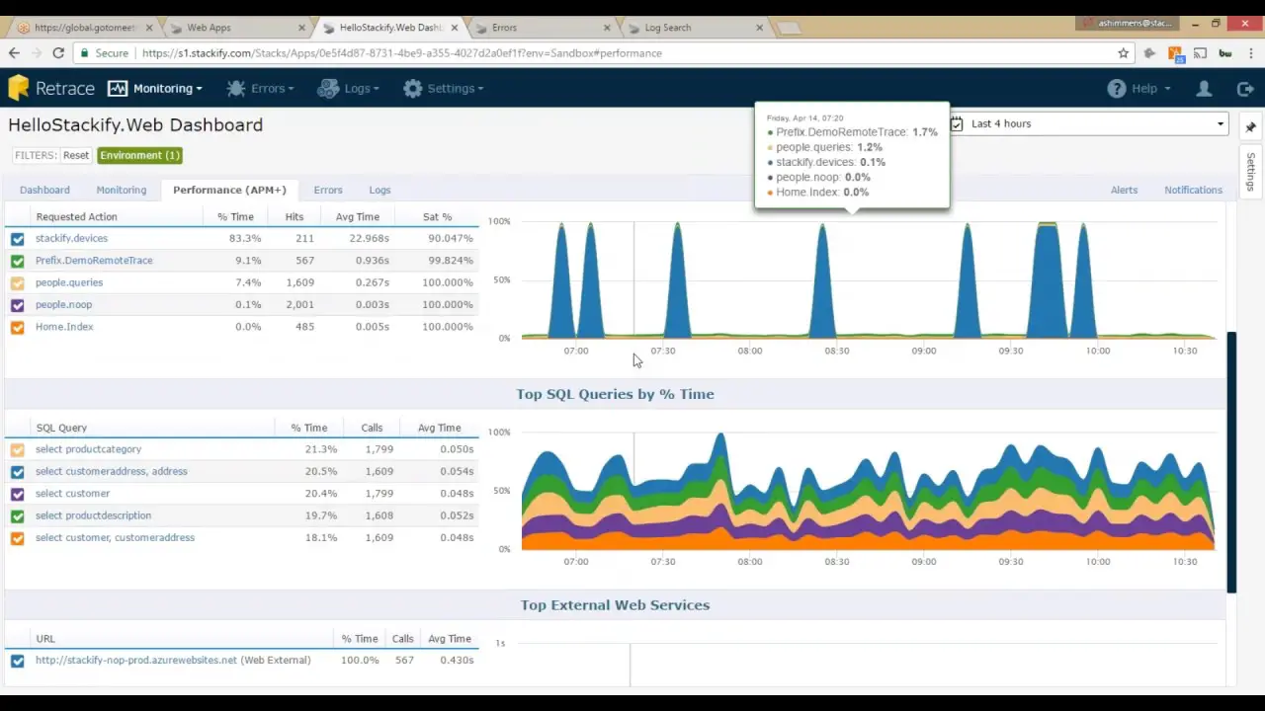Open the Monitoring dropdown menu
The image size is (1265, 711).
(156, 88)
